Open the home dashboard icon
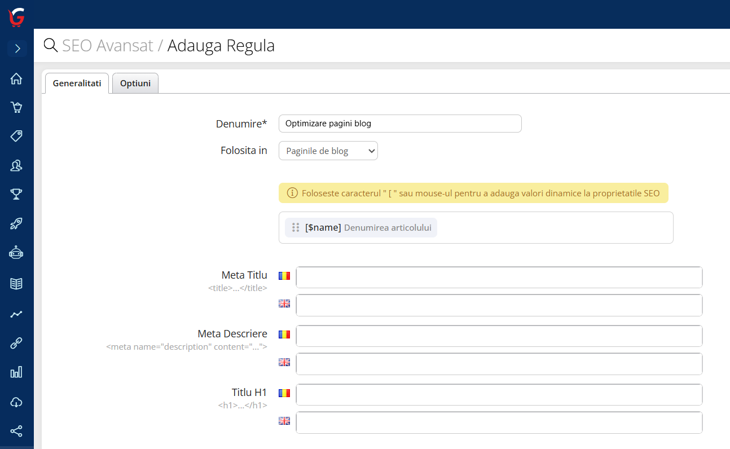This screenshot has height=449, width=730. 16,78
